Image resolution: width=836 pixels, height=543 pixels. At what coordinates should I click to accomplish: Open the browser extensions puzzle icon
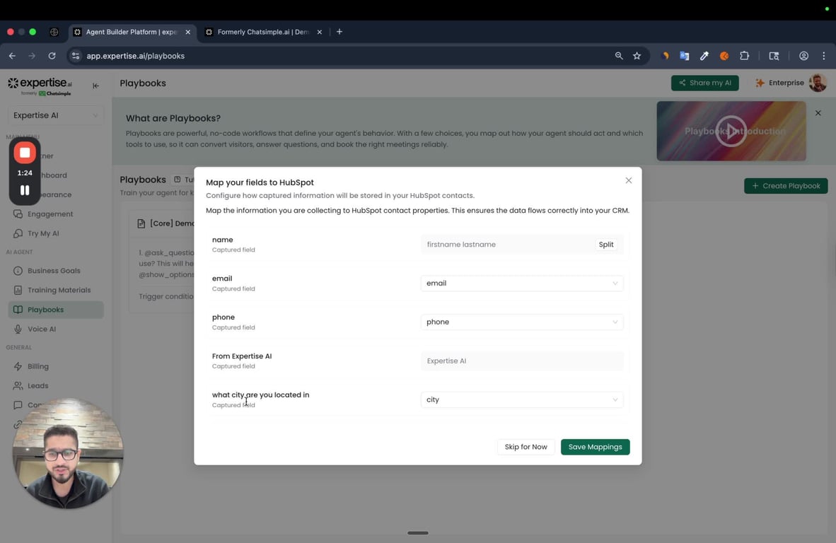point(744,56)
